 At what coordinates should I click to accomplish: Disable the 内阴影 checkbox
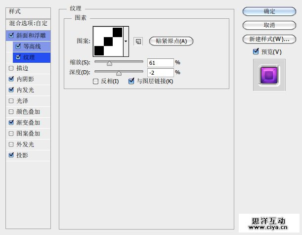[11, 79]
